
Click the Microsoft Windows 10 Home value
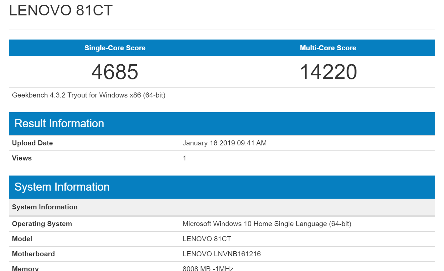[267, 224]
